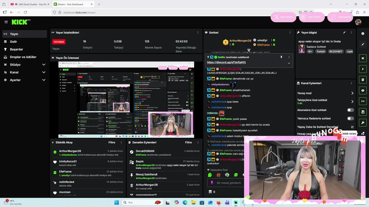Toggle the chat bubble widget icon

tap(363, 90)
